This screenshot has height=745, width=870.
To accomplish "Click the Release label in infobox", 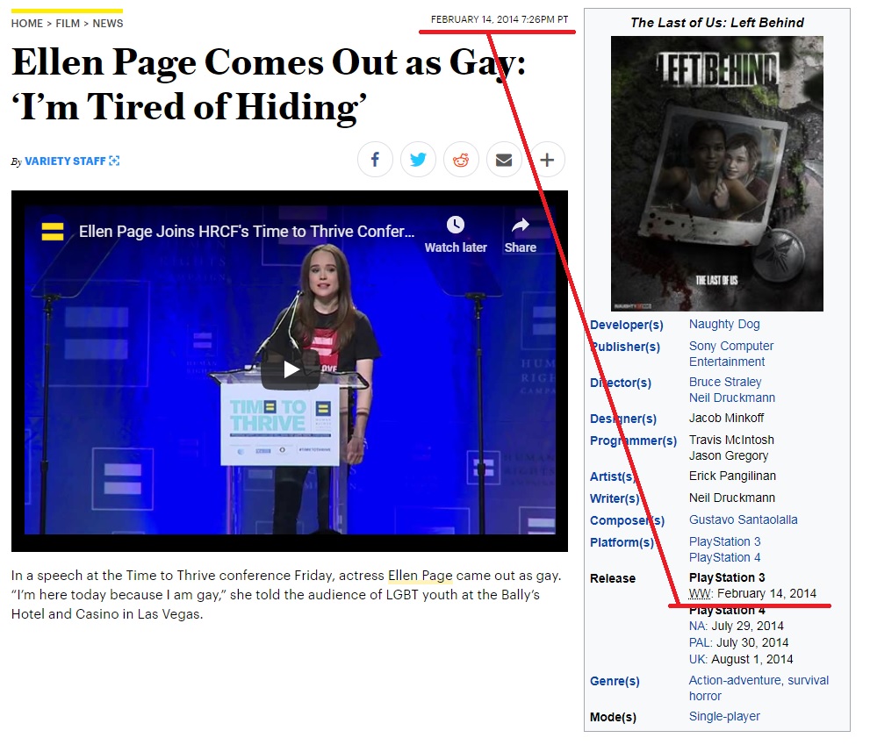I will point(613,578).
